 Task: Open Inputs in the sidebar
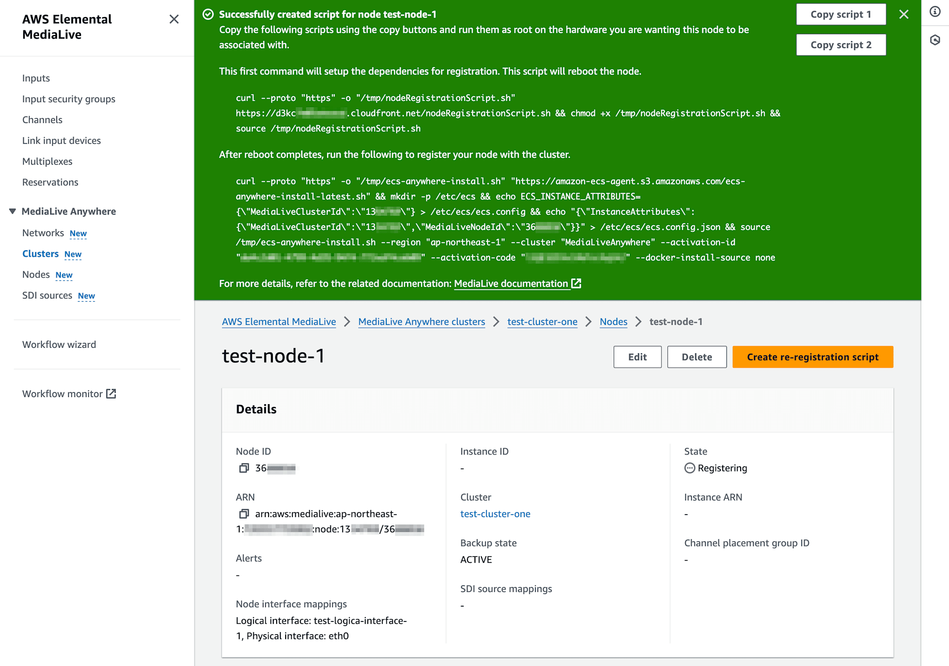(x=36, y=78)
